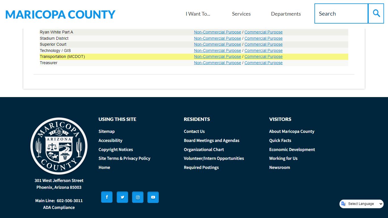The height and width of the screenshot is (218, 388).
Task: Click the VISITORS footer heading
Action: 280,119
